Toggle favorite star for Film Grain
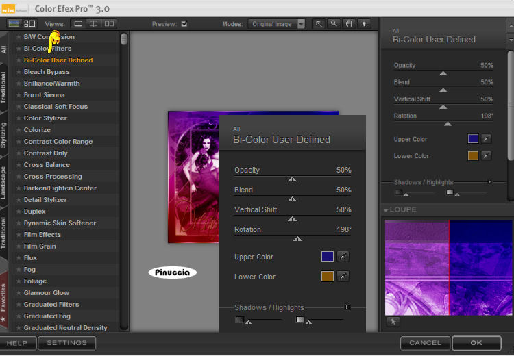Viewport: 514px width, 356px height. click(19, 246)
